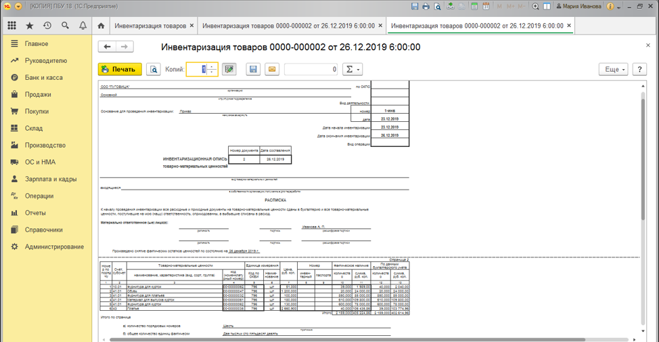This screenshot has height=342, width=659.
Task: Click the back arrow navigation button
Action: [x=107, y=47]
